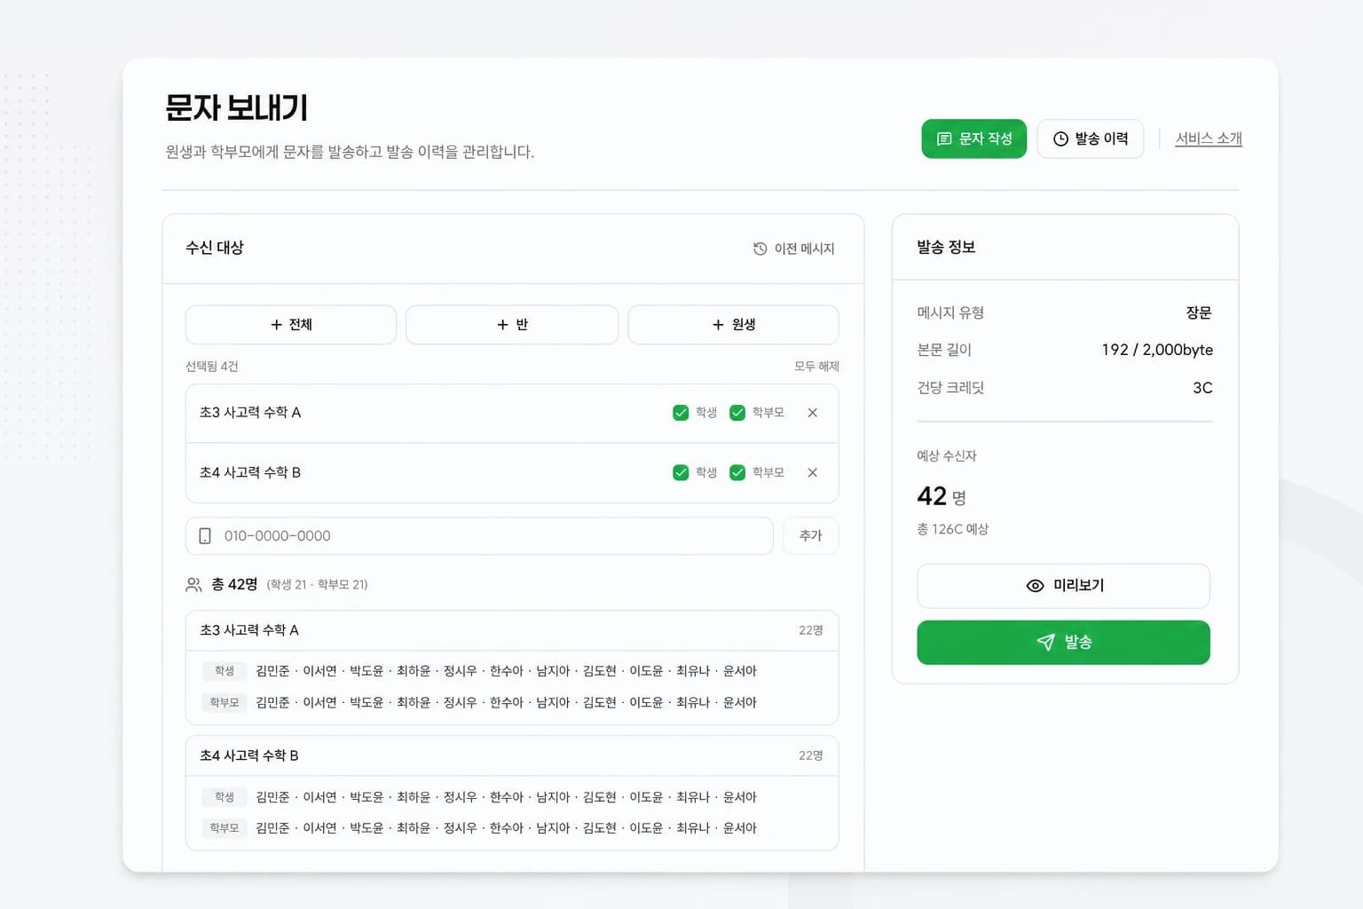1363x909 pixels.
Task: Add students with + 원생
Action: [x=733, y=325]
